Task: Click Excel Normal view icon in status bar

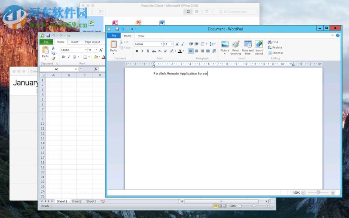Action: (215, 206)
